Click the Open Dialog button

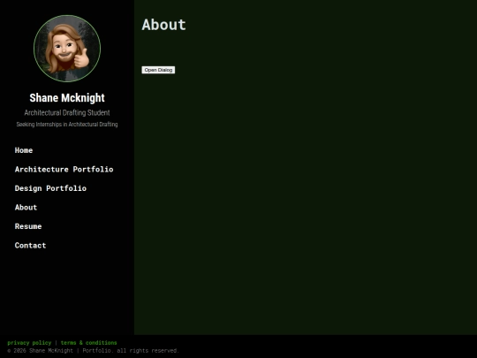158,70
